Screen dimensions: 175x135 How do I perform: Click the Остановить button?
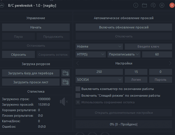point(36,46)
